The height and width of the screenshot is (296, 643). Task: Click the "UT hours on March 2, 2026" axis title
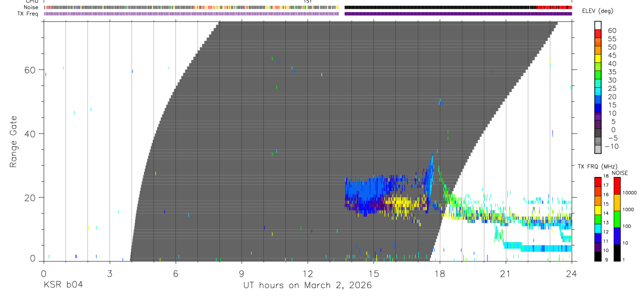tap(307, 286)
